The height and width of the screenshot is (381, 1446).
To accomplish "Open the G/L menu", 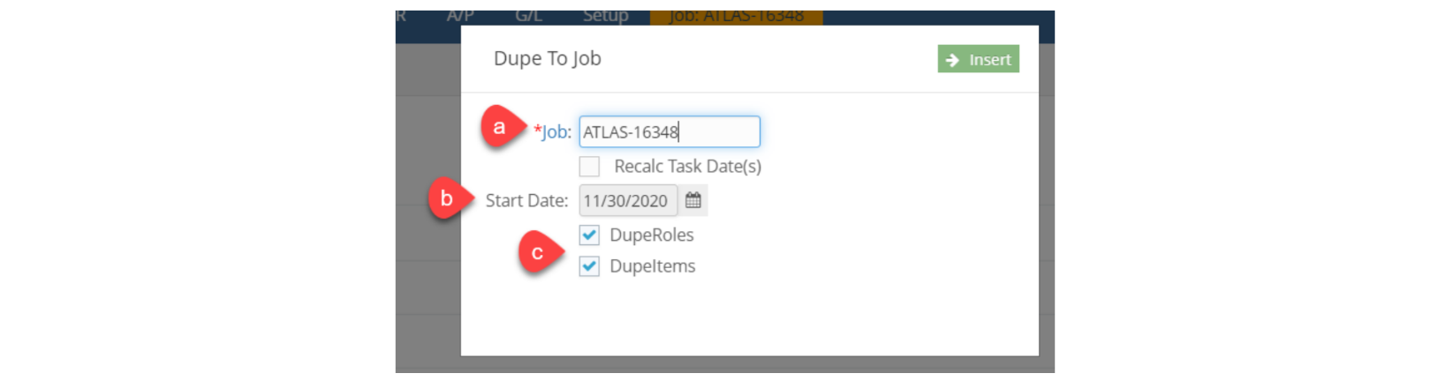I will 528,17.
